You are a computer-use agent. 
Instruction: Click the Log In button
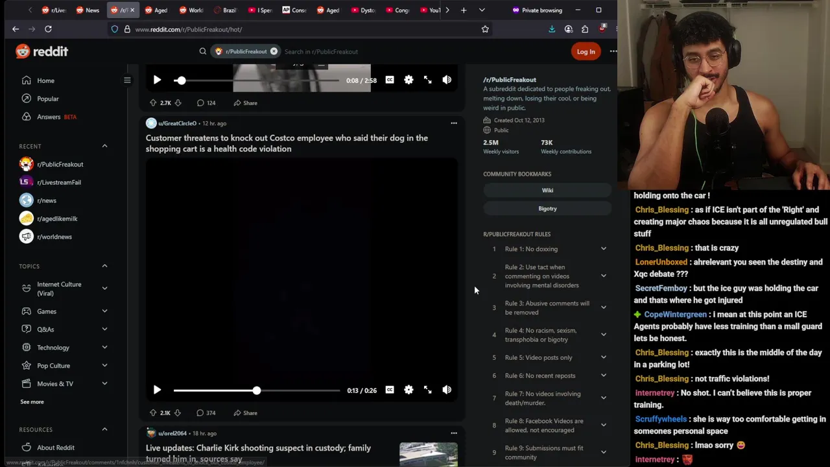(586, 51)
